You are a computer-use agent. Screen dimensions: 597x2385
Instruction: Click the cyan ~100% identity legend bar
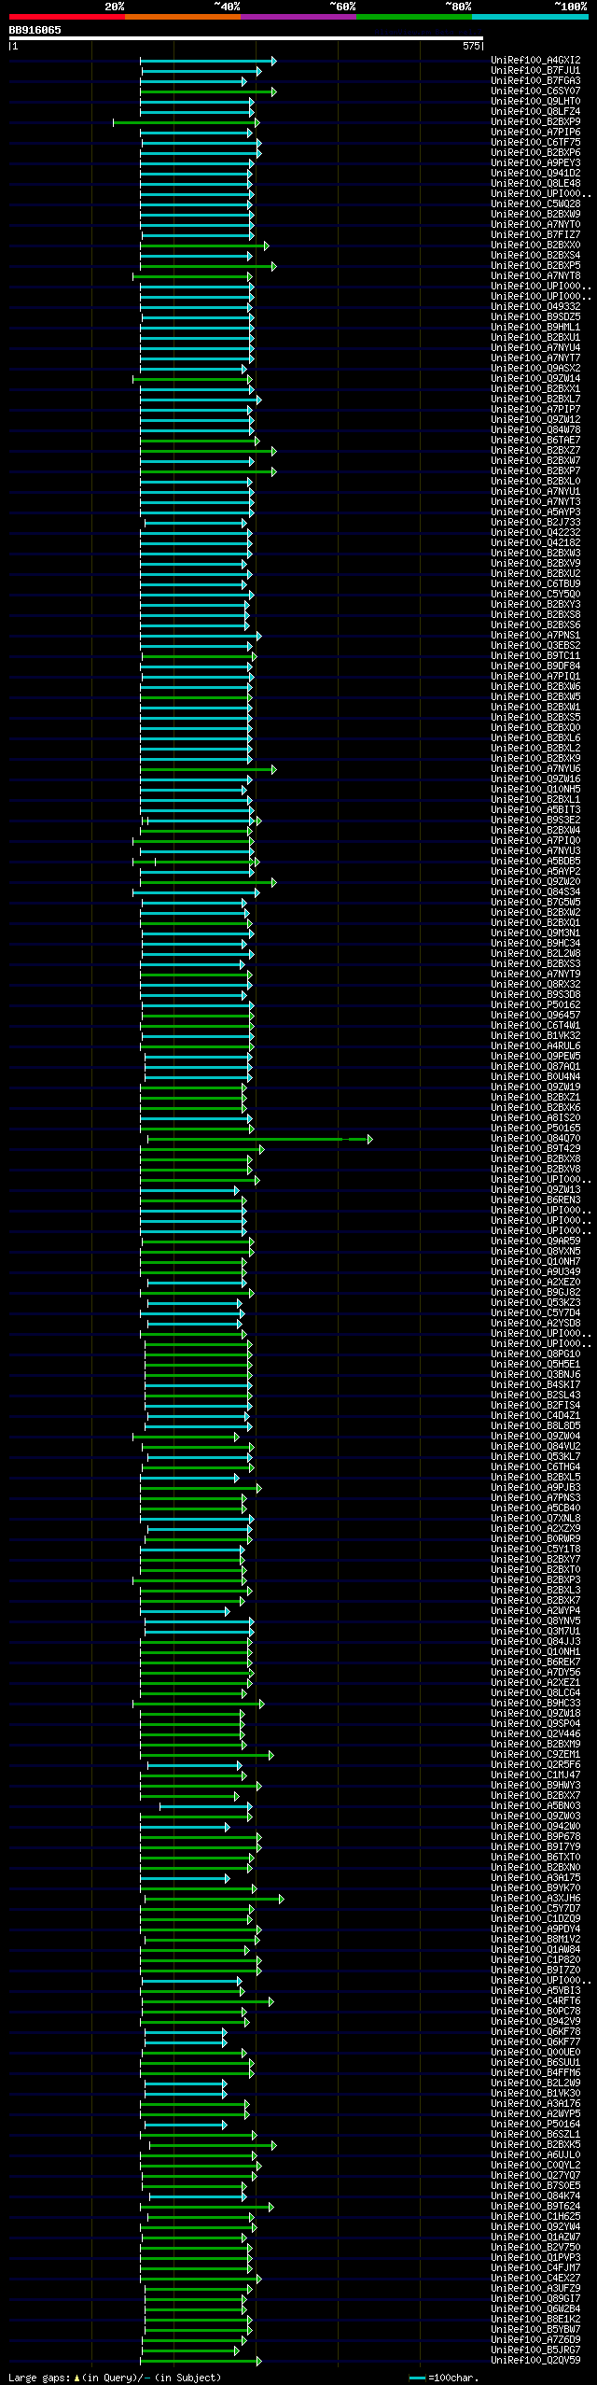[x=530, y=17]
